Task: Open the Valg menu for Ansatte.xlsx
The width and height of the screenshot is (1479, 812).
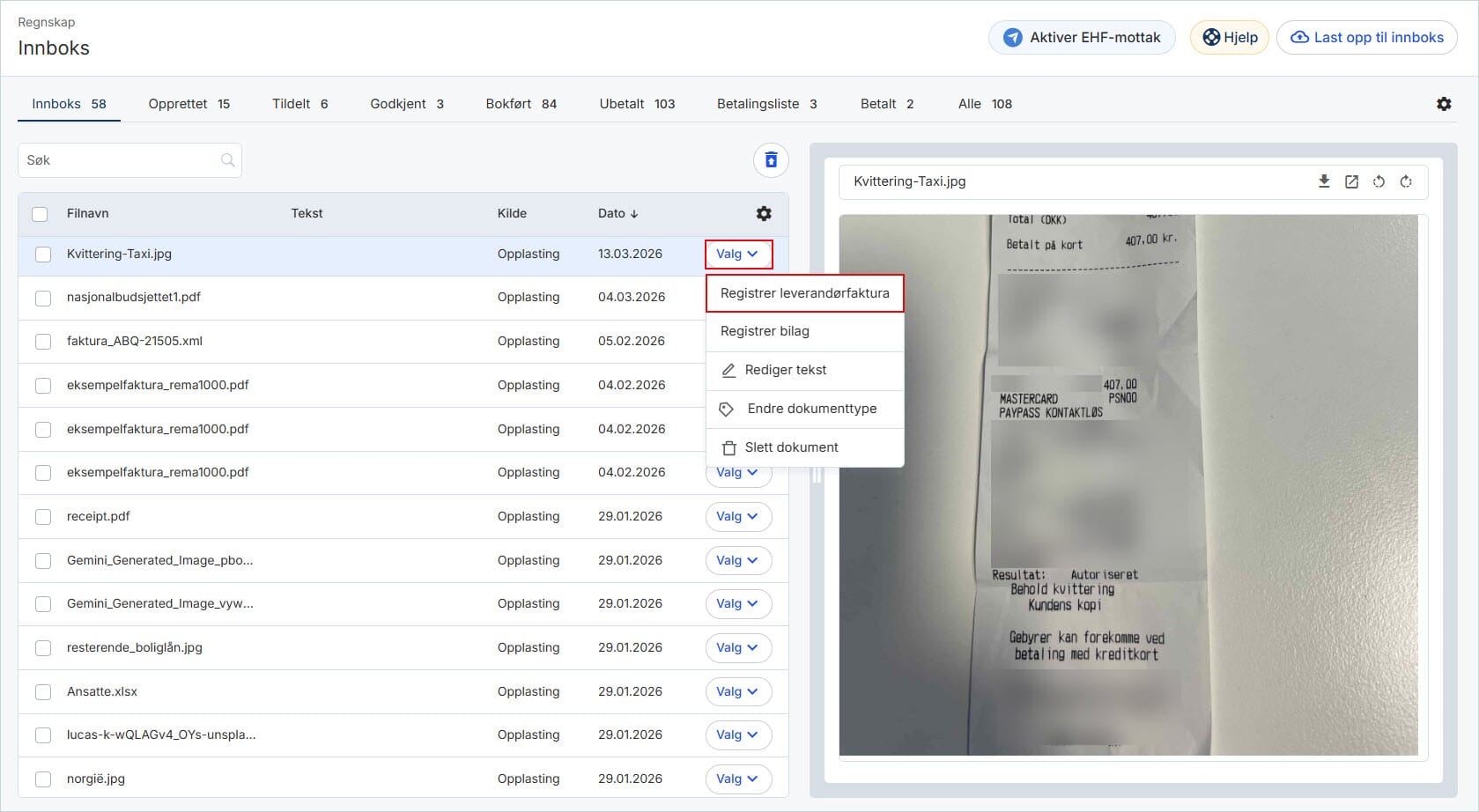Action: (x=738, y=691)
